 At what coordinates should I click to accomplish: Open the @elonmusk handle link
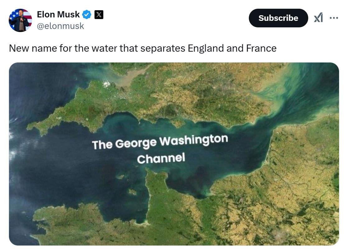(60, 26)
